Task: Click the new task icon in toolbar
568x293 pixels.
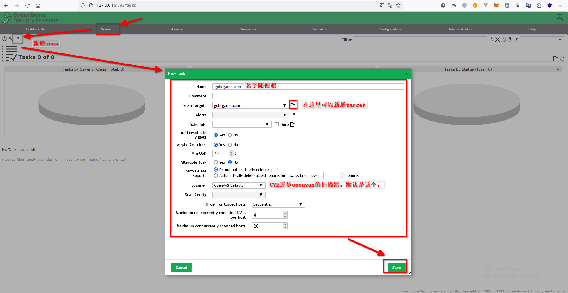Action: click(x=17, y=39)
